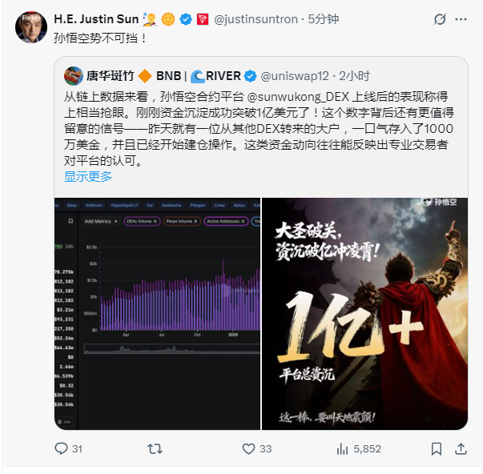
Task: Open Justin Sun's profile avatar
Action: pyautogui.click(x=31, y=27)
